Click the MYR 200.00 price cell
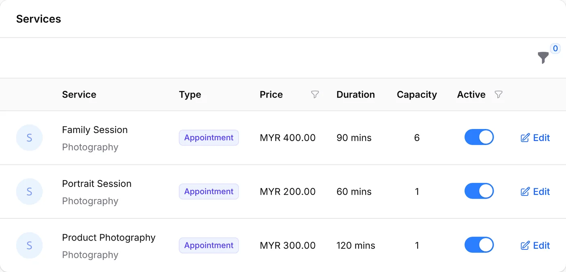The height and width of the screenshot is (272, 566). 288,192
